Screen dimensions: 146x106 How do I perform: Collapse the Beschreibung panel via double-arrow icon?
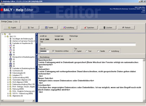(37, 55)
